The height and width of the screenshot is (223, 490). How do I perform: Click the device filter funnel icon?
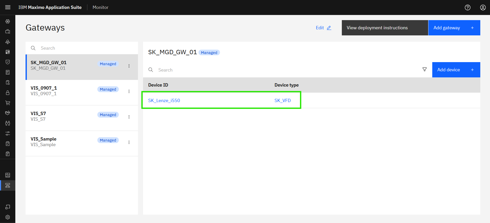425,69
